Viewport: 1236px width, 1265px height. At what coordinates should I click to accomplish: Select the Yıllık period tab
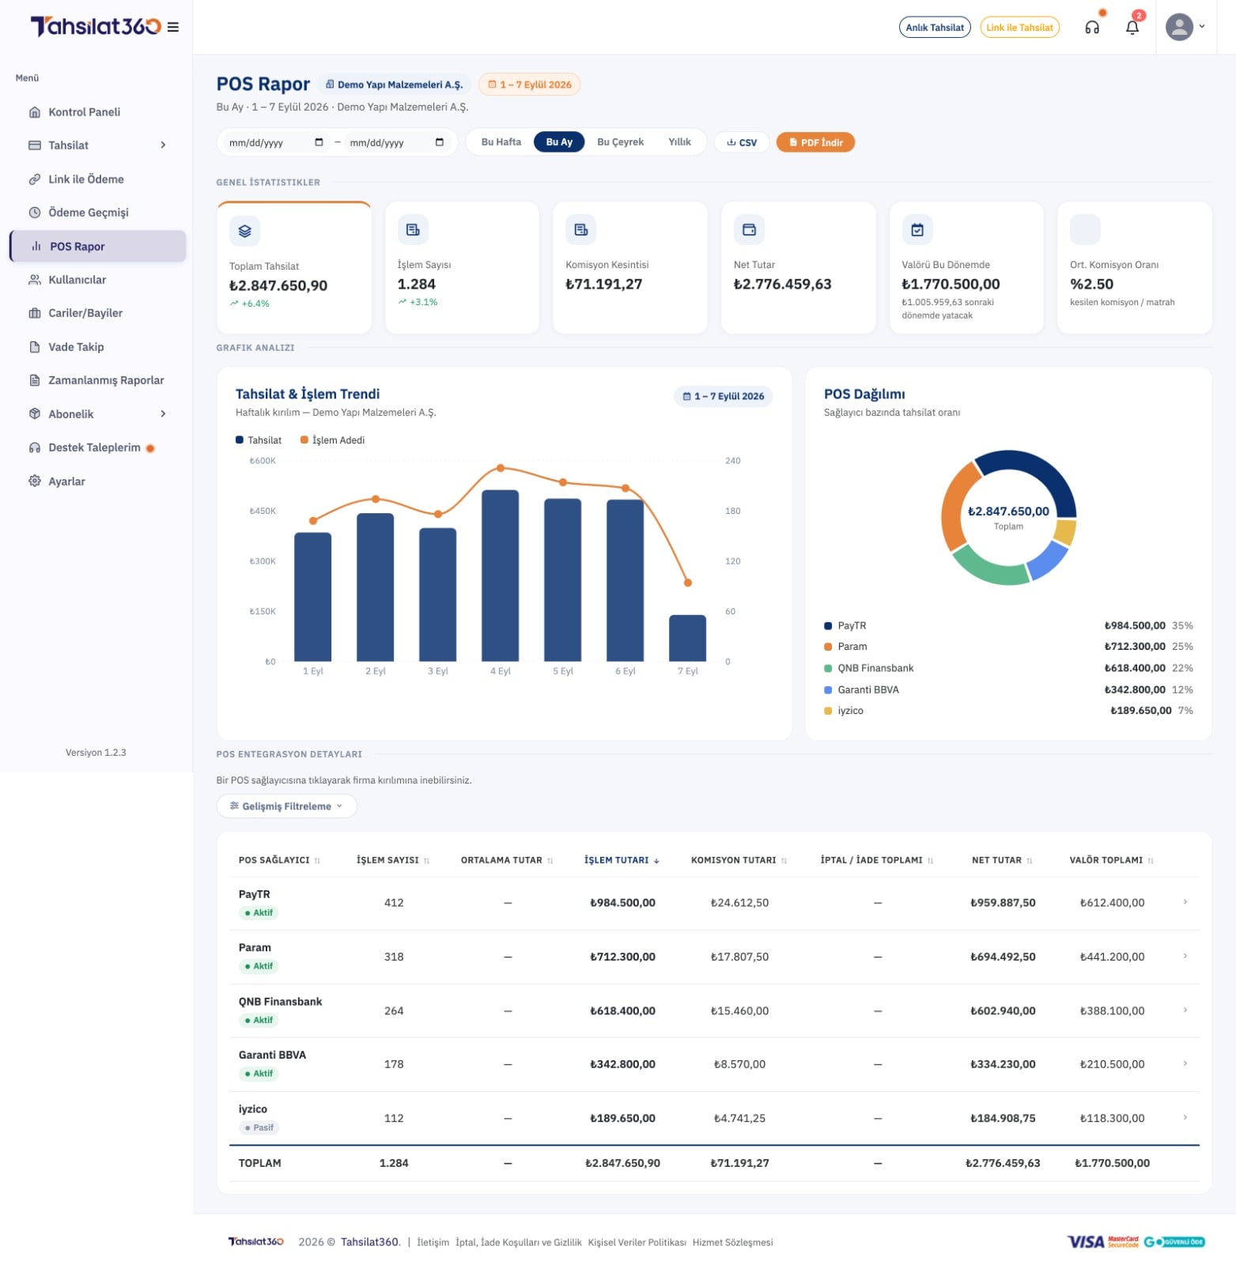pyautogui.click(x=679, y=142)
